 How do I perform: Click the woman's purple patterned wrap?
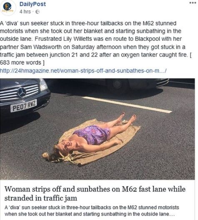[x=93, y=134]
